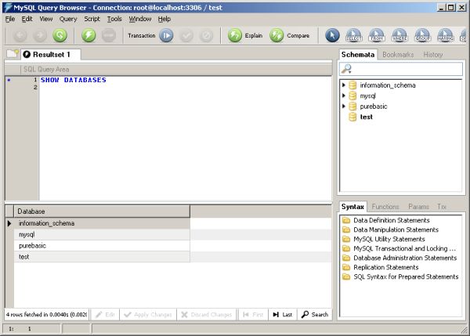470x336 pixels.
Task: Expand the purebasic schema node
Action: coord(344,106)
